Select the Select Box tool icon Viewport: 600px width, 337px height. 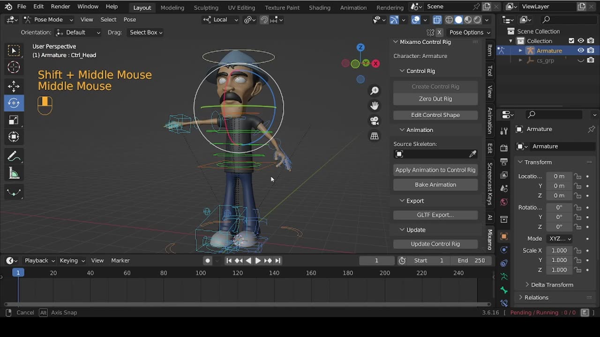(14, 50)
